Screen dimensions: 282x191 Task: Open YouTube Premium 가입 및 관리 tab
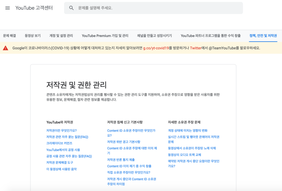[x=105, y=36]
